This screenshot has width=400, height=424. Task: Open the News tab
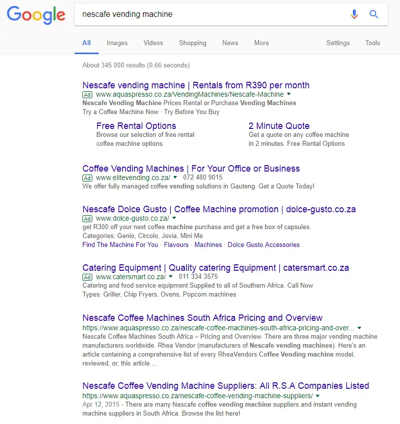(230, 43)
